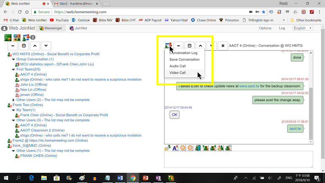Click the first smiley emoticon icon

[x=182, y=148]
